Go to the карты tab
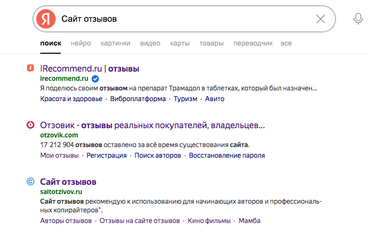368x240 pixels. (x=180, y=43)
